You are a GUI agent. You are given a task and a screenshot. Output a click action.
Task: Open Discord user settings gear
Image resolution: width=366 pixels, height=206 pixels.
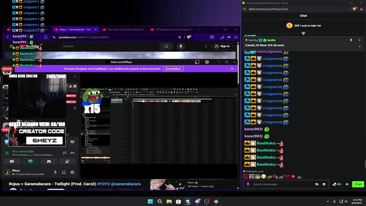(x=72, y=172)
